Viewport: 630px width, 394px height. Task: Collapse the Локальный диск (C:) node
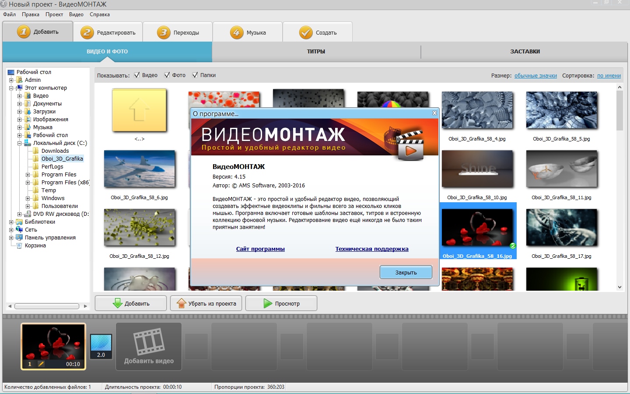click(x=20, y=143)
